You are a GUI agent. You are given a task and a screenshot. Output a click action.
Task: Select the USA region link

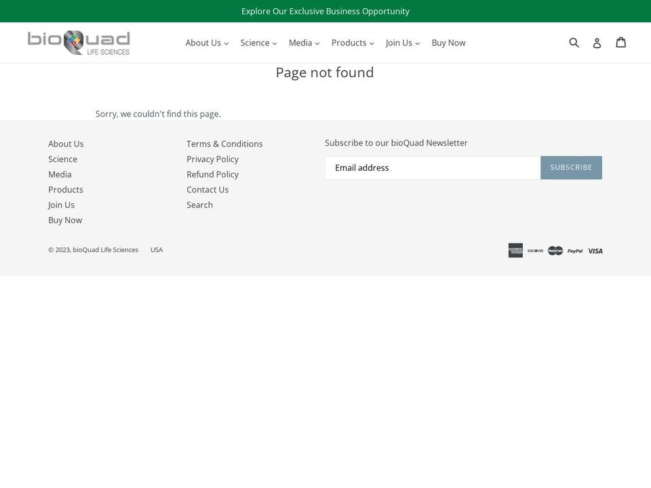157,250
